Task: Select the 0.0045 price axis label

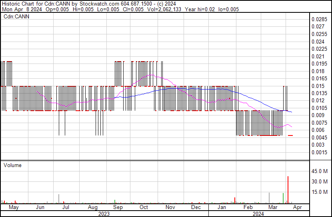Action: tap(319, 138)
